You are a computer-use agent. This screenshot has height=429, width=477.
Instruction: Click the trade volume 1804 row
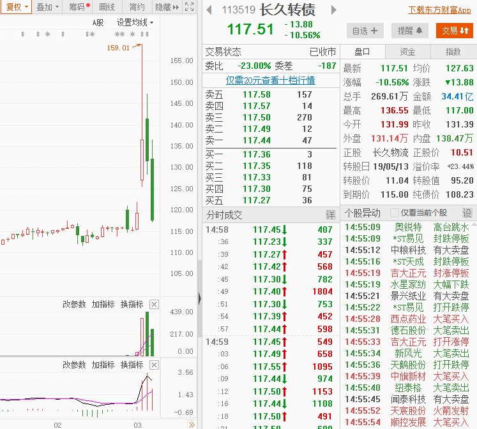tap(269, 291)
